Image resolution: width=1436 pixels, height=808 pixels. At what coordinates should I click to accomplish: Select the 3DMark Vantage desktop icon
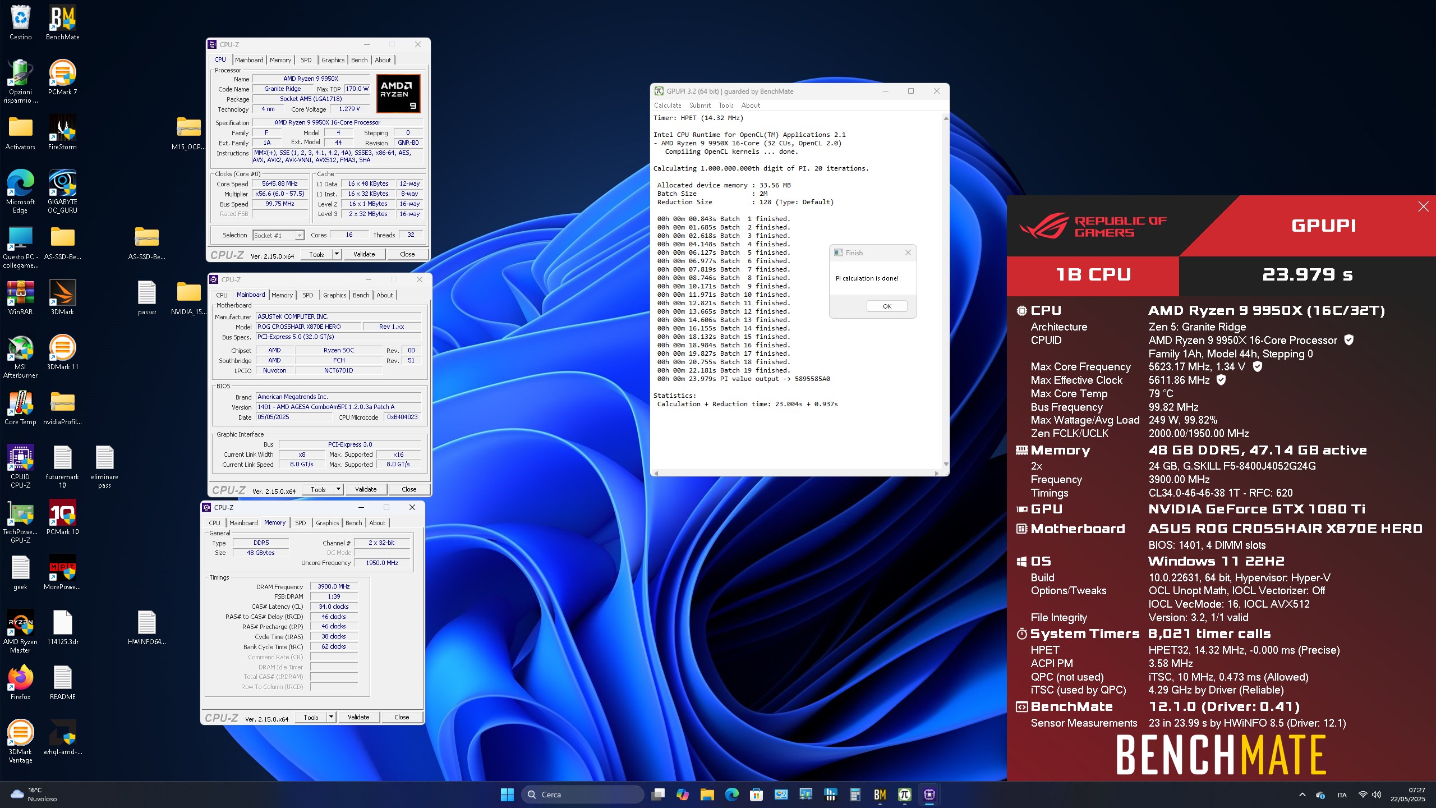[20, 741]
